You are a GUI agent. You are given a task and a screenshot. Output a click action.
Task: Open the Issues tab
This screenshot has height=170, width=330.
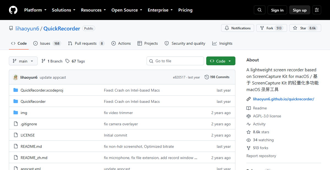coord(47,43)
